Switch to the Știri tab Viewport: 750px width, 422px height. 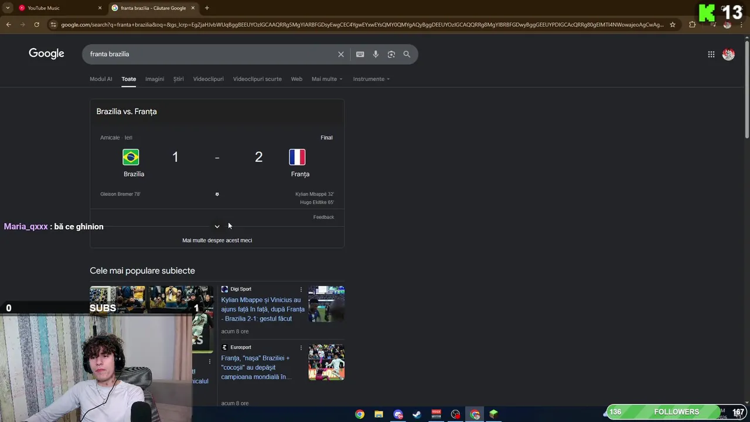click(x=179, y=79)
